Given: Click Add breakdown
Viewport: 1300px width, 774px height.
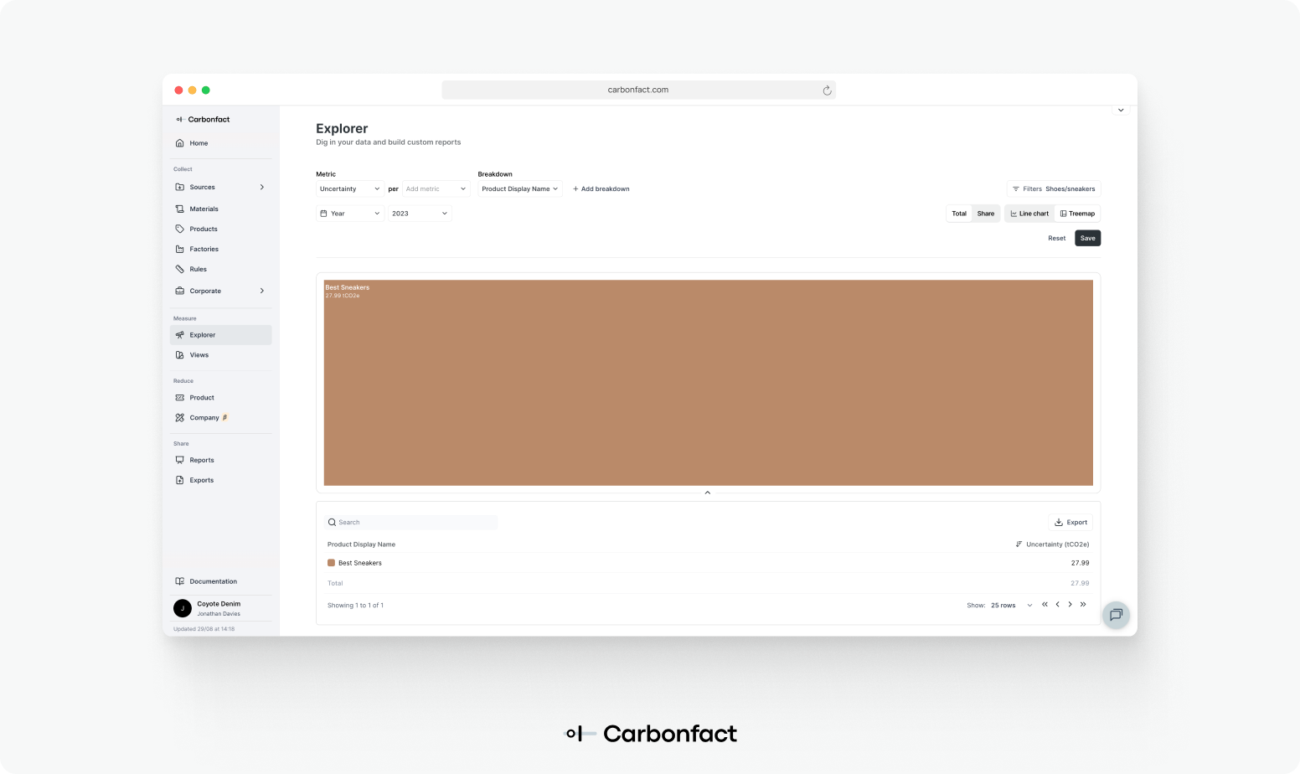Looking at the screenshot, I should point(601,189).
